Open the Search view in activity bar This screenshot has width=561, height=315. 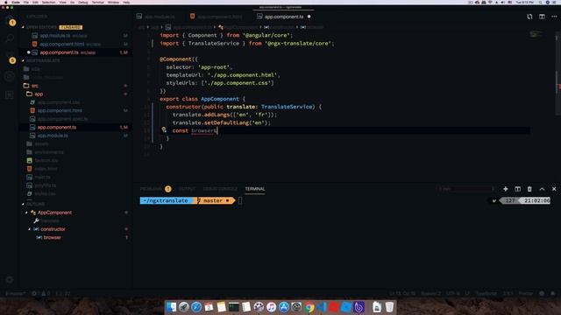[x=10, y=38]
